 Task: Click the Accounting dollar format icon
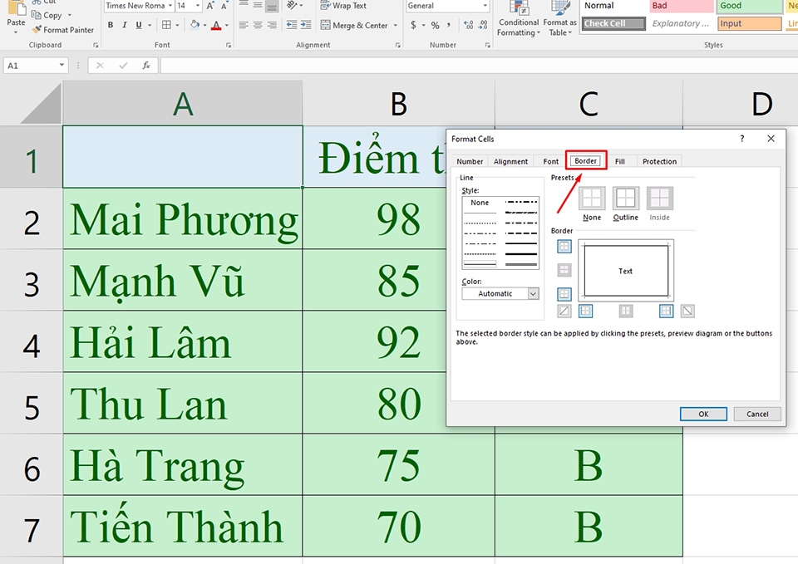(413, 25)
